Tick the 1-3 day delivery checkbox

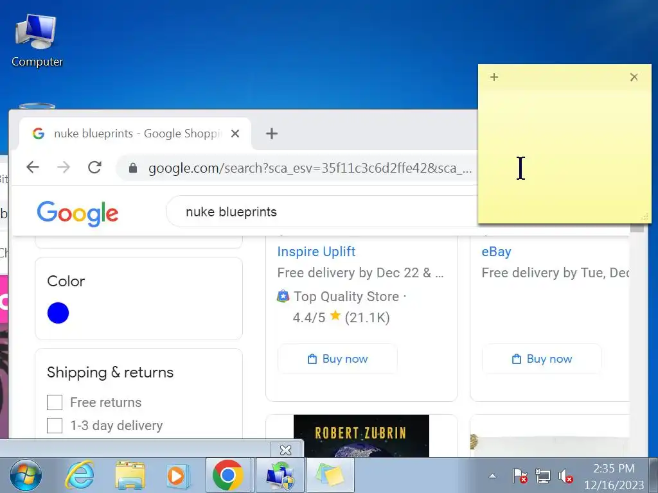point(55,426)
